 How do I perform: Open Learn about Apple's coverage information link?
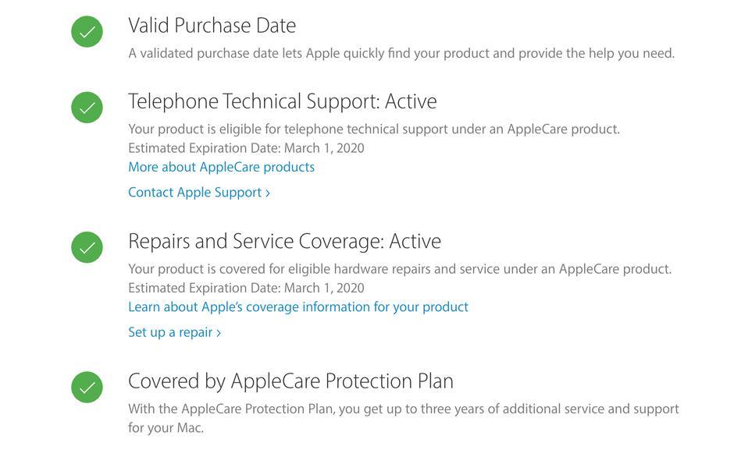coord(298,306)
